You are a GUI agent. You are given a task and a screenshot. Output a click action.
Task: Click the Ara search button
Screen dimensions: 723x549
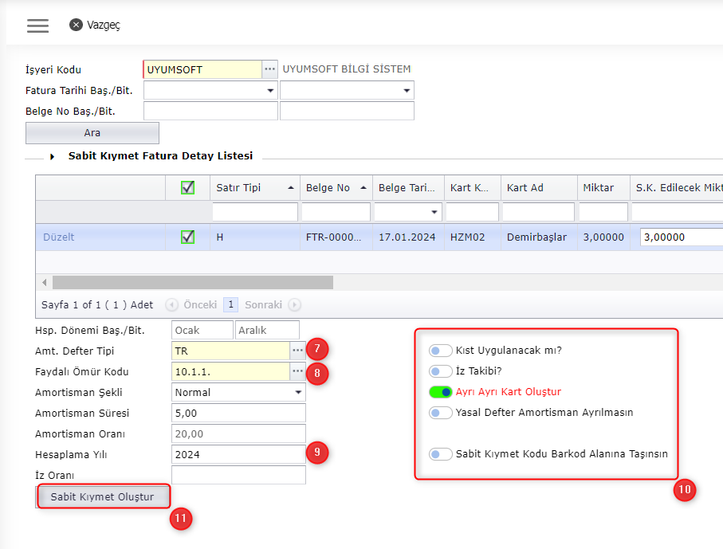tap(92, 133)
